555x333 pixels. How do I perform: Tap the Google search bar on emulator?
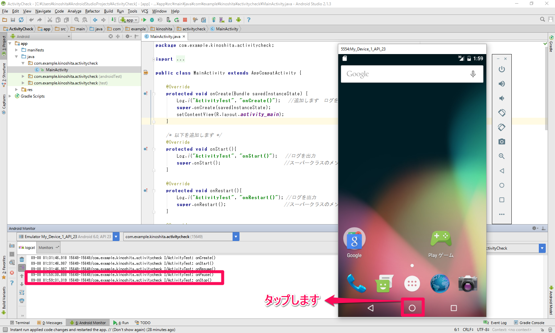pyautogui.click(x=412, y=74)
